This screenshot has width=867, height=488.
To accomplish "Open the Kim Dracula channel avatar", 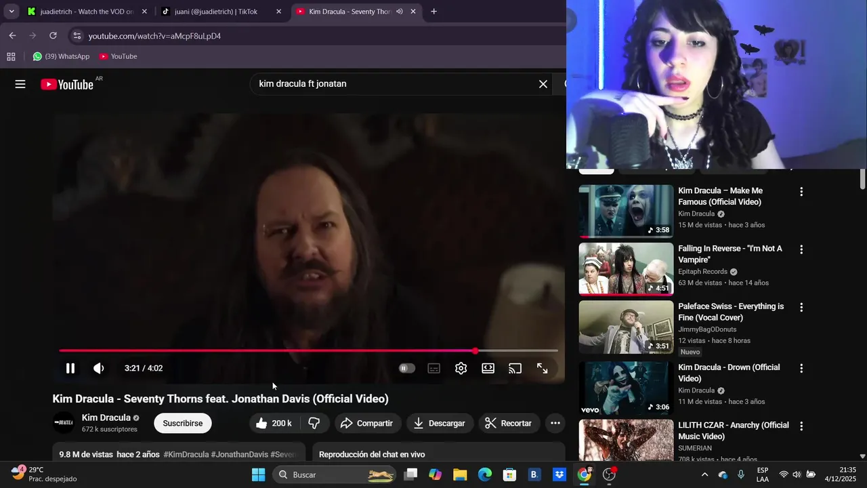I will [64, 423].
